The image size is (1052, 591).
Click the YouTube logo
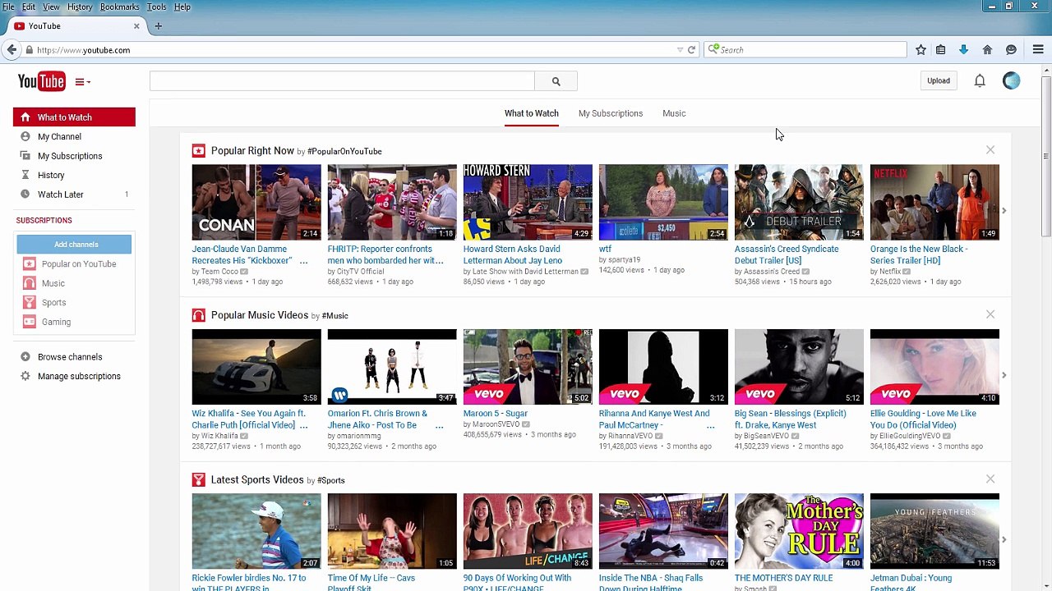(41, 80)
